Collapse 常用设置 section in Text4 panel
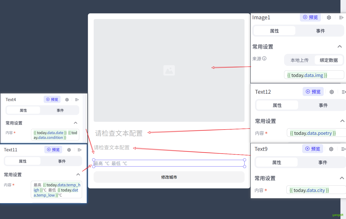Screen dimensions: 346x219 click(x=75, y=123)
